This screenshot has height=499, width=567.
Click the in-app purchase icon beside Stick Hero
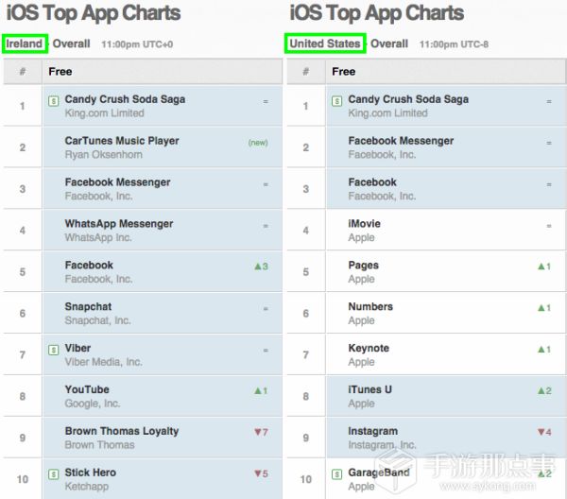pos(54,473)
